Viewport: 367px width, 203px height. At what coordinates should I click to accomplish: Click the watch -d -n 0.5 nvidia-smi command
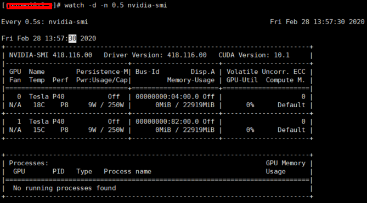tap(116, 5)
